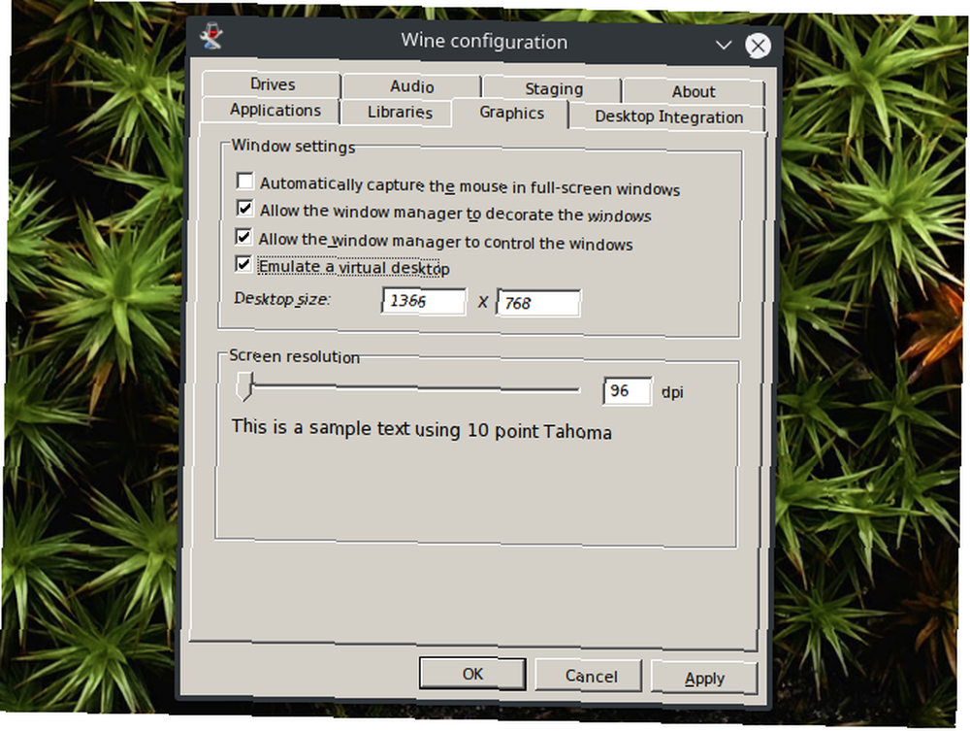
Task: Click the title bar chevron button
Action: (724, 45)
